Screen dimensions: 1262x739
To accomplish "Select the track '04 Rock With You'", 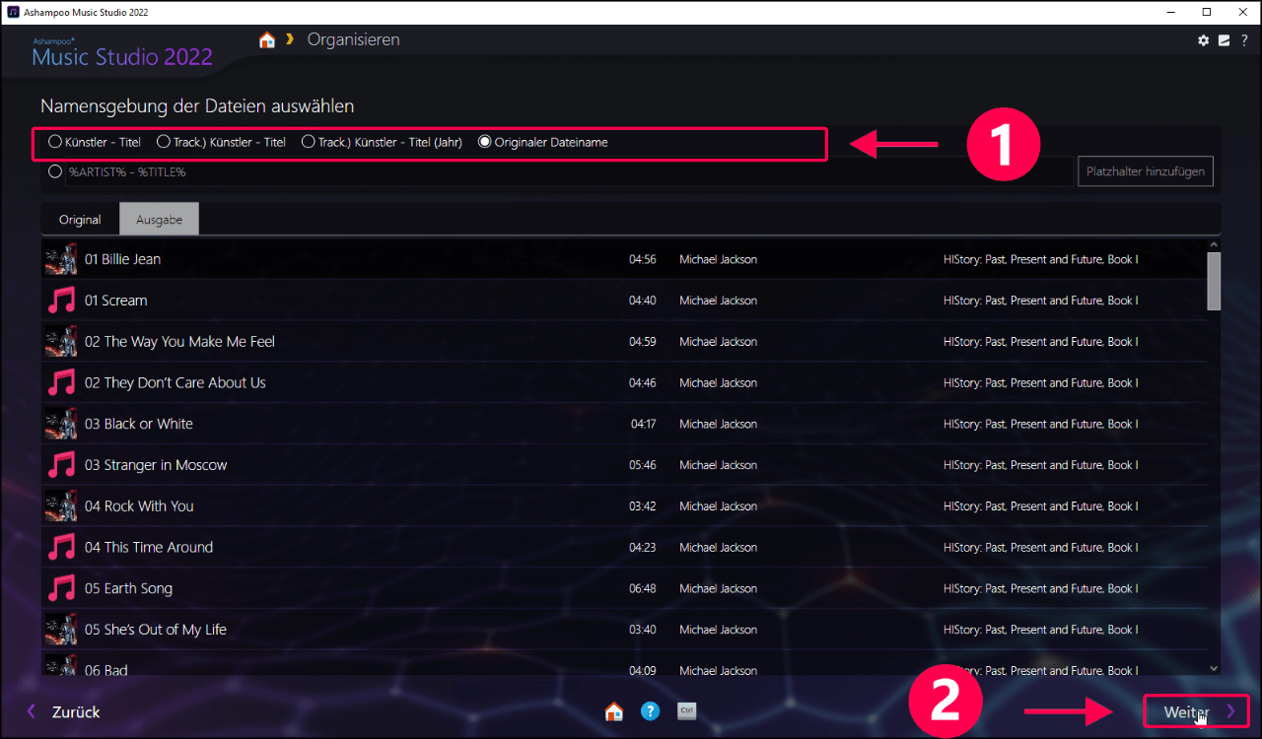I will (x=624, y=506).
